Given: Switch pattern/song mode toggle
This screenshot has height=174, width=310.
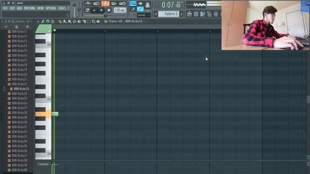Looking at the screenshot, I should pos(87,10).
